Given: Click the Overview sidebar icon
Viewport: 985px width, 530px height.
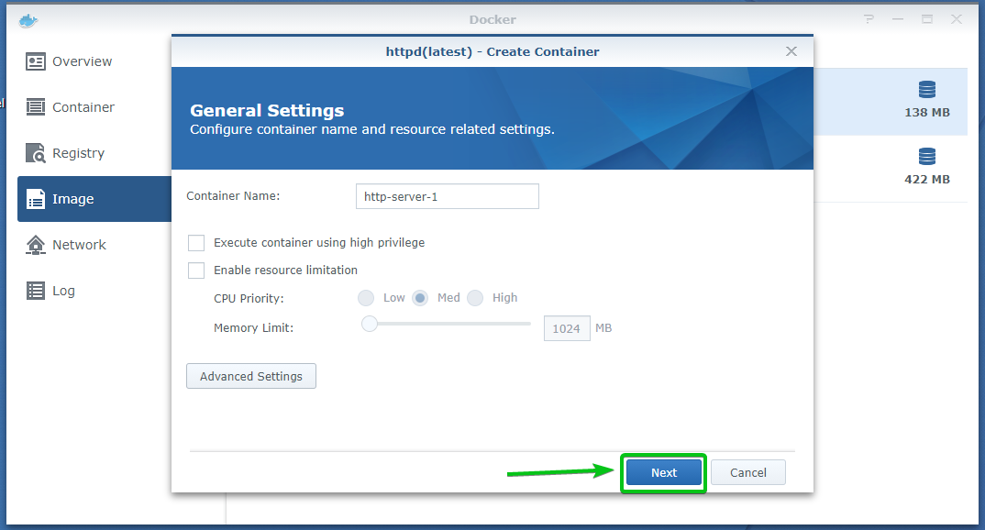Looking at the screenshot, I should click(x=36, y=61).
